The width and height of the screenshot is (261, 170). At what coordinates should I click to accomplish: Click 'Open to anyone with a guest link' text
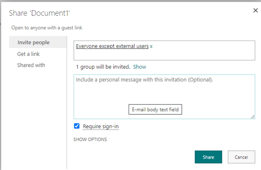tap(47, 28)
